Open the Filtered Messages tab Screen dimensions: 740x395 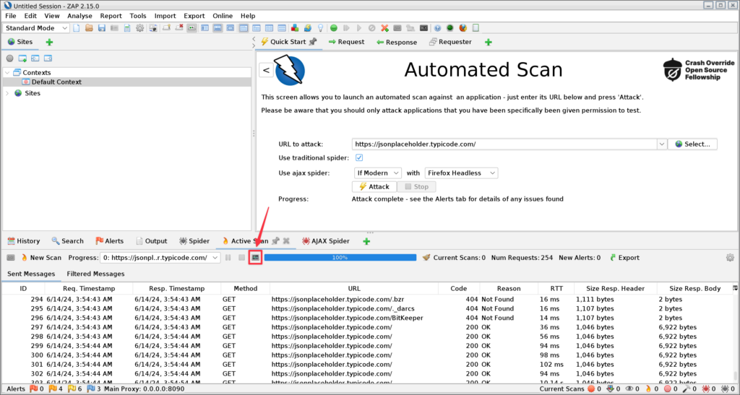pos(95,274)
